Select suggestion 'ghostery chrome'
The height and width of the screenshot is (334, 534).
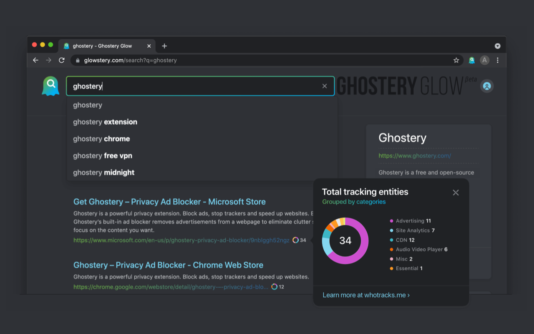point(202,139)
